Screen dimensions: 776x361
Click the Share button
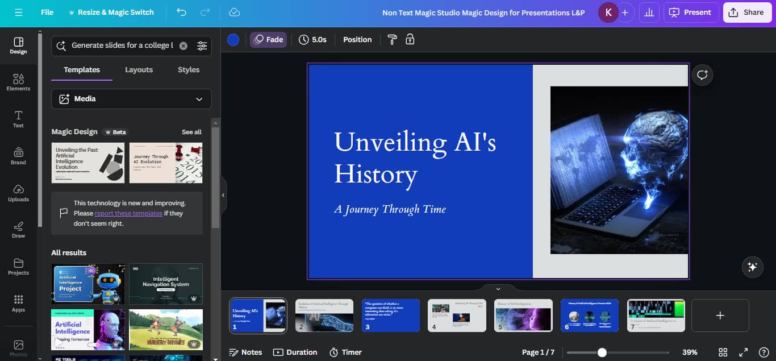(747, 12)
